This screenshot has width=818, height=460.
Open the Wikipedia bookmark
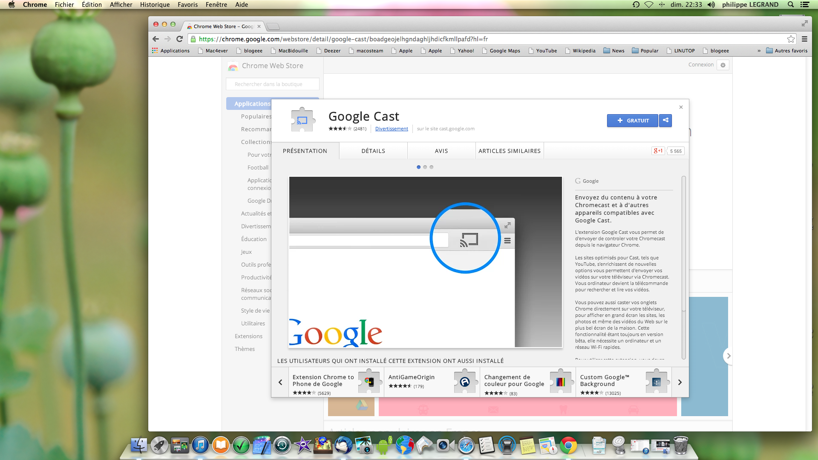coord(580,51)
